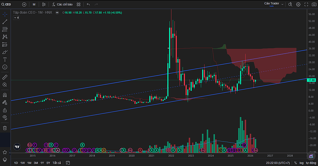Open the M timeframe interval selector
The image size is (318, 166).
[x=34, y=4]
